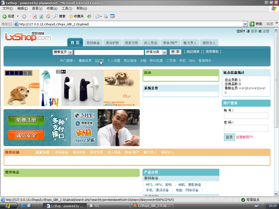279x209 pixels.
Task: Open the 编辑(E) menu
Action: tap(22, 8)
